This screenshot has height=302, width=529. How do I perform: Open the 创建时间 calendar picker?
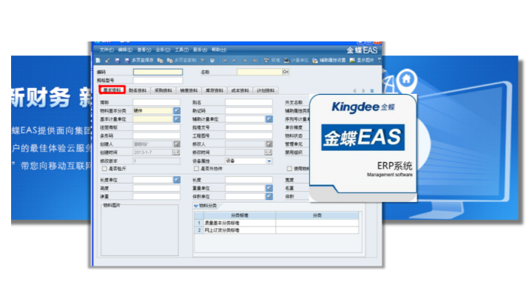176,152
